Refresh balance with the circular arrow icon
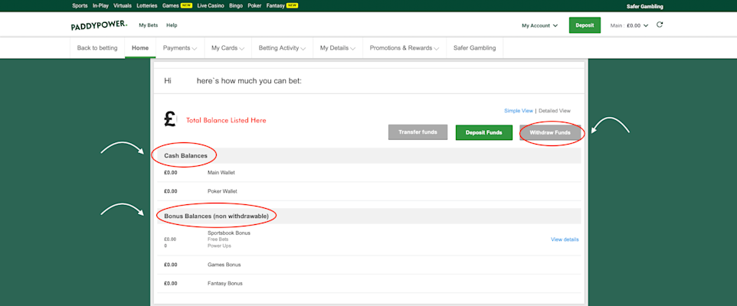 click(660, 25)
